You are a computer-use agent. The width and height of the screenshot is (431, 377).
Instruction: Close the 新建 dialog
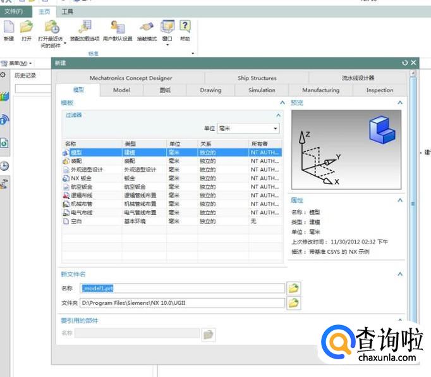[x=413, y=63]
